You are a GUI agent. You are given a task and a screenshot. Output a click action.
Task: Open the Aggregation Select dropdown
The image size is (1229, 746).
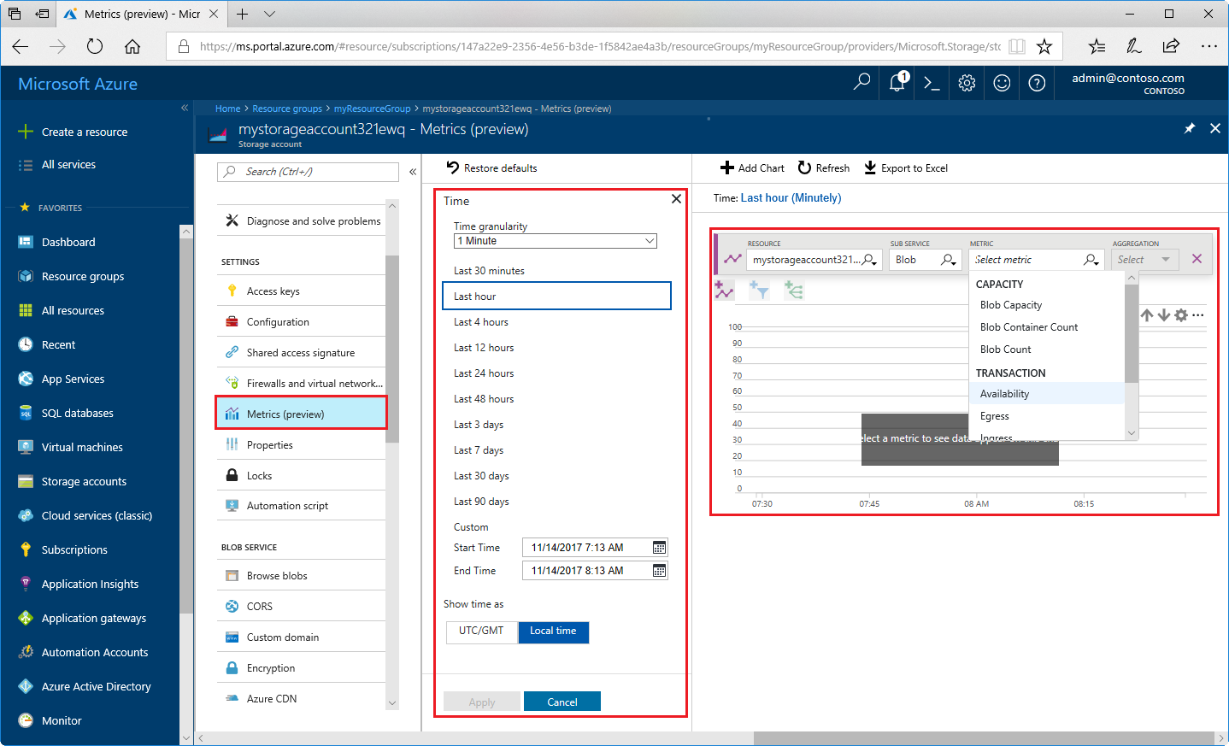[x=1144, y=259]
